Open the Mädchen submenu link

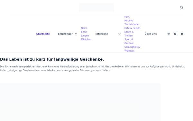[x=86, y=39]
